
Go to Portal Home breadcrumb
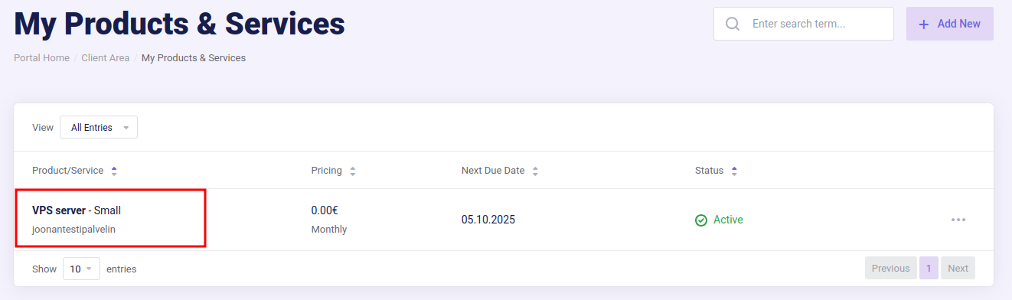click(x=41, y=57)
